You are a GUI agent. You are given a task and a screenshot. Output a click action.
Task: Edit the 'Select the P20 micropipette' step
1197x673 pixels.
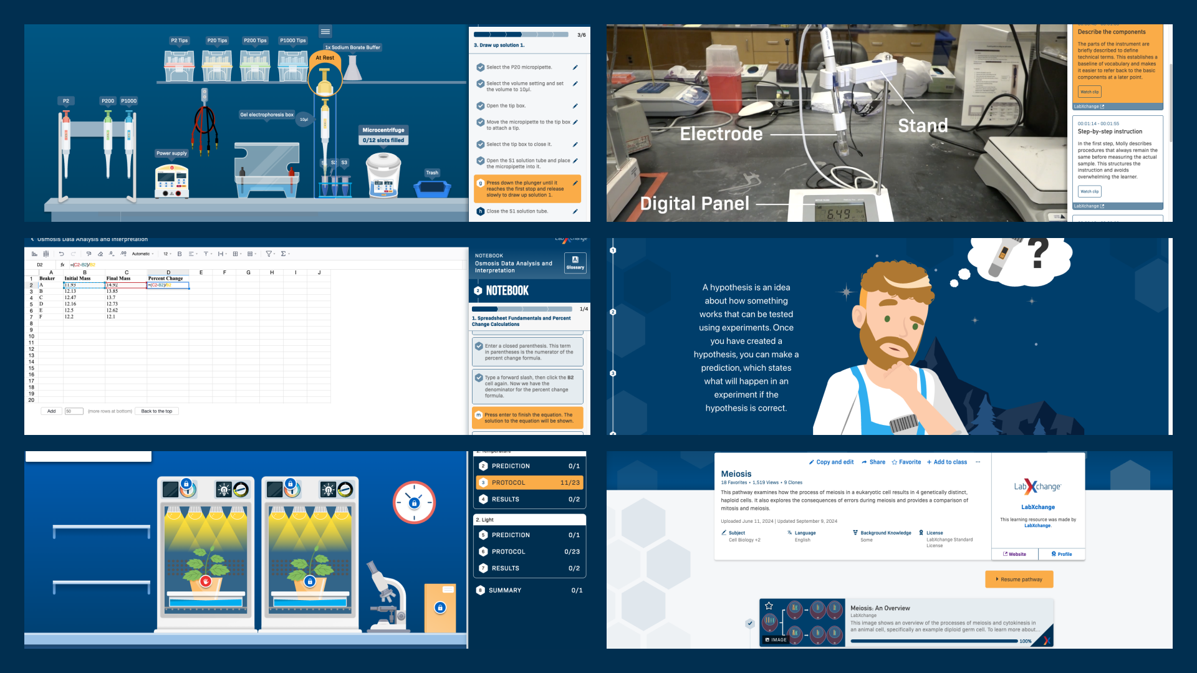(575, 67)
